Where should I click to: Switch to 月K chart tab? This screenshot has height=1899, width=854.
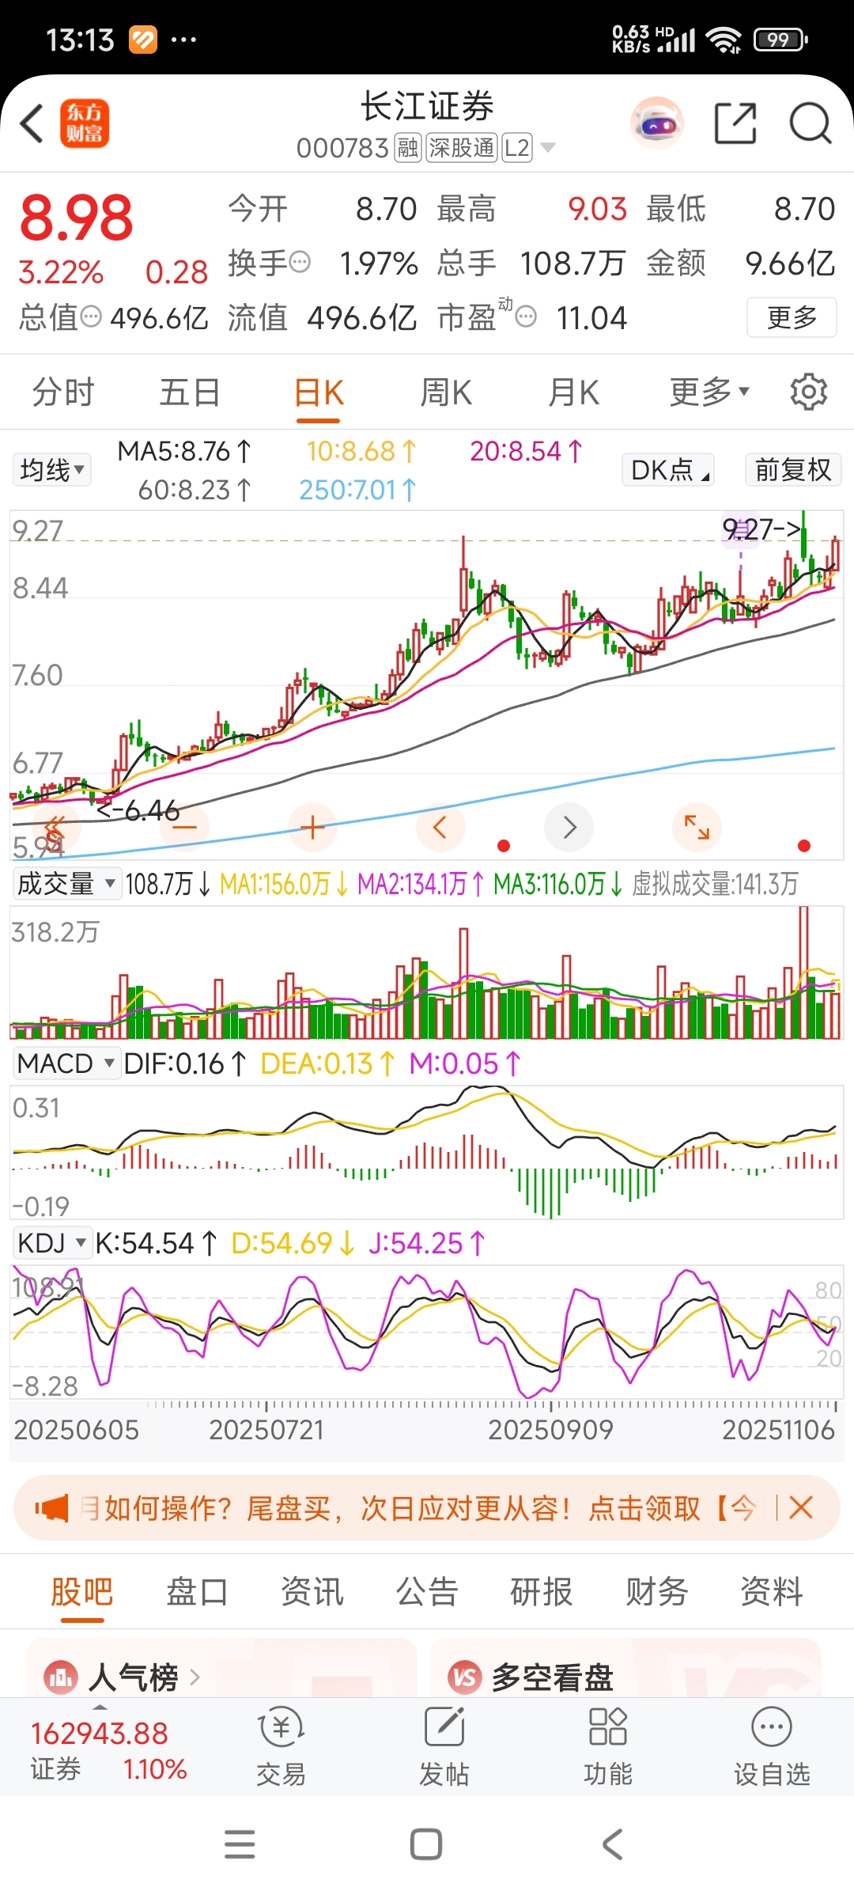tap(574, 392)
